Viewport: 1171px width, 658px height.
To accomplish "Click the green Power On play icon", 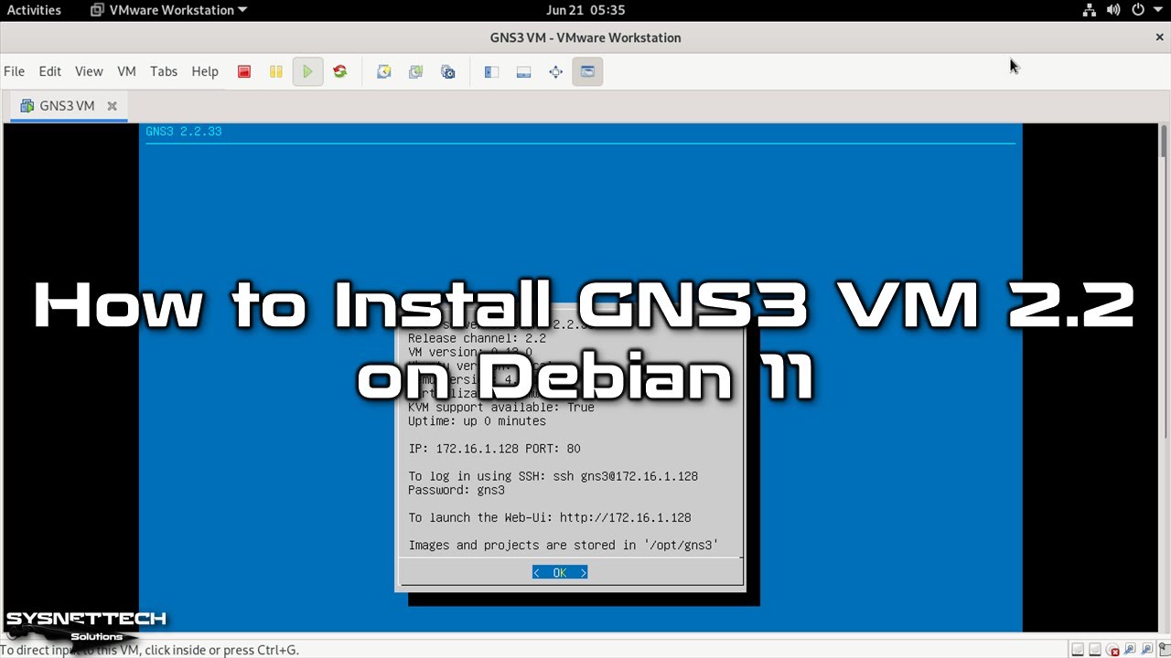I will pos(308,71).
